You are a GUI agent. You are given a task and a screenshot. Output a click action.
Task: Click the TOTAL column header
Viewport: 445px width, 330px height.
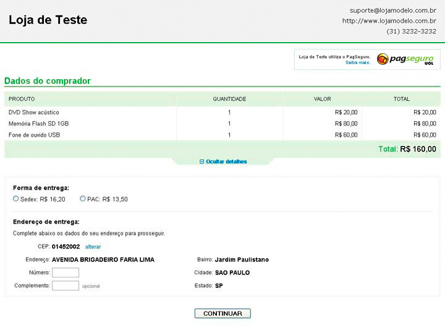(401, 99)
